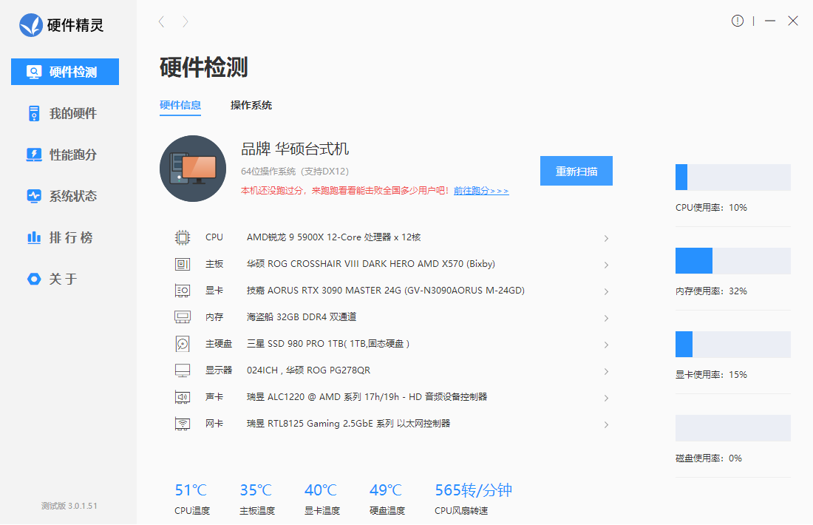The image size is (813, 525).
Task: Click the CPU使用率 progress bar
Action: [732, 177]
